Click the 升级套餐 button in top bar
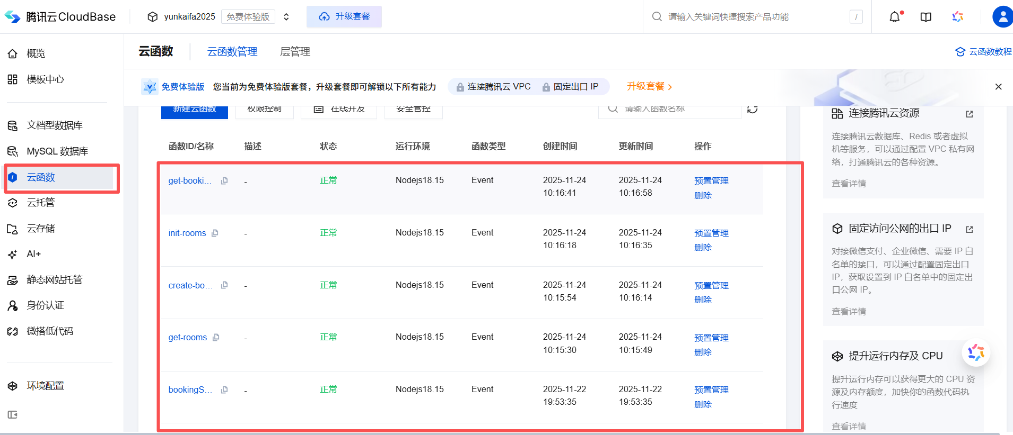1013x435 pixels. pos(344,16)
